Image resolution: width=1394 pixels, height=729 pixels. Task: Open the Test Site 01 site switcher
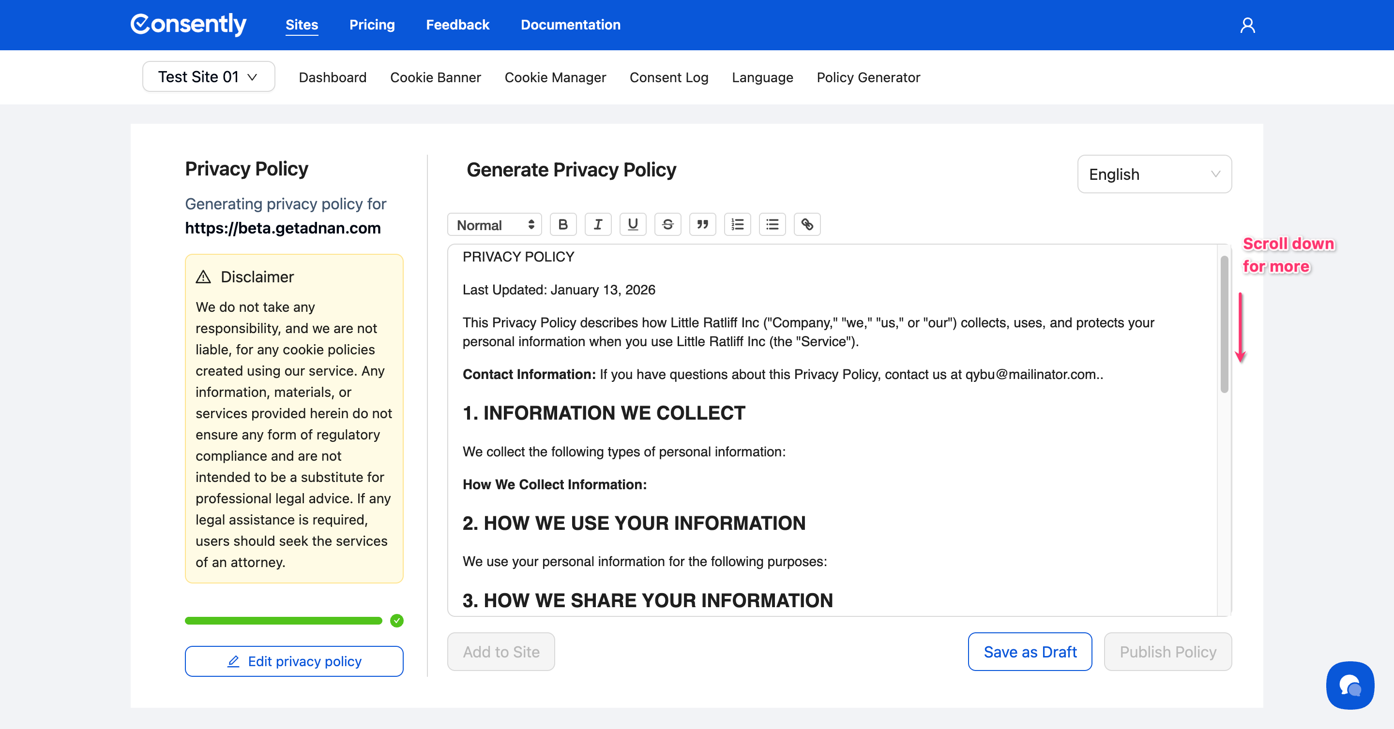click(x=208, y=77)
